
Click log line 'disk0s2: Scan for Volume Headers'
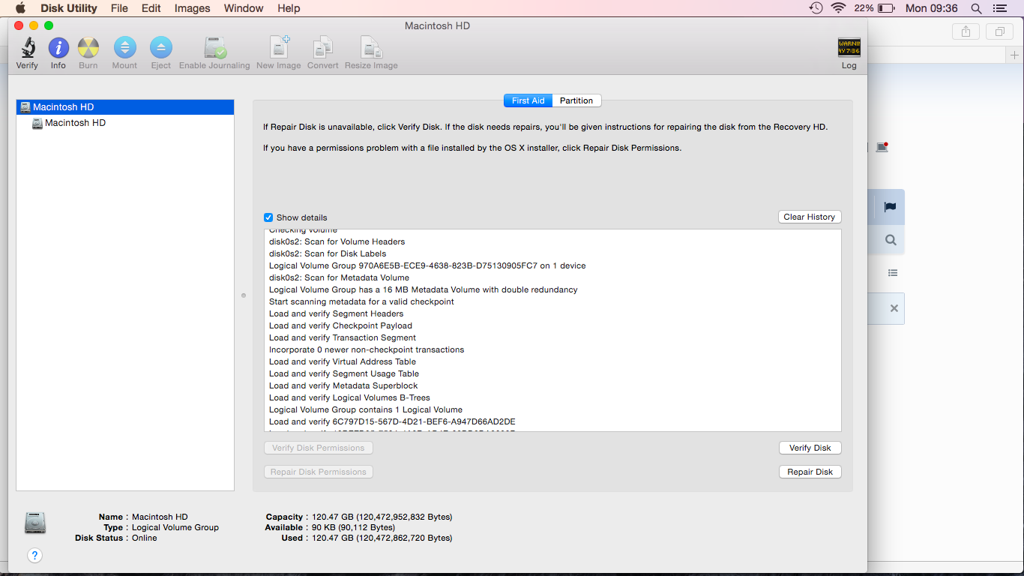pyautogui.click(x=337, y=241)
